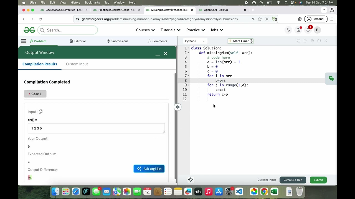Click the panel splitter handle
Image resolution: width=355 pixels, height=199 pixels.
click(177, 107)
